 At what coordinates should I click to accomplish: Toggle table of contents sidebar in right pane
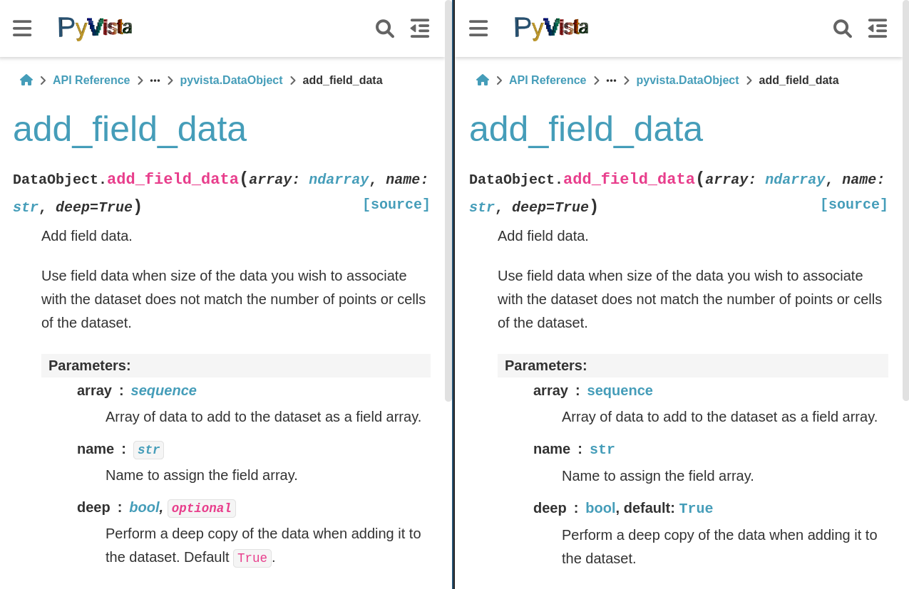tap(878, 28)
